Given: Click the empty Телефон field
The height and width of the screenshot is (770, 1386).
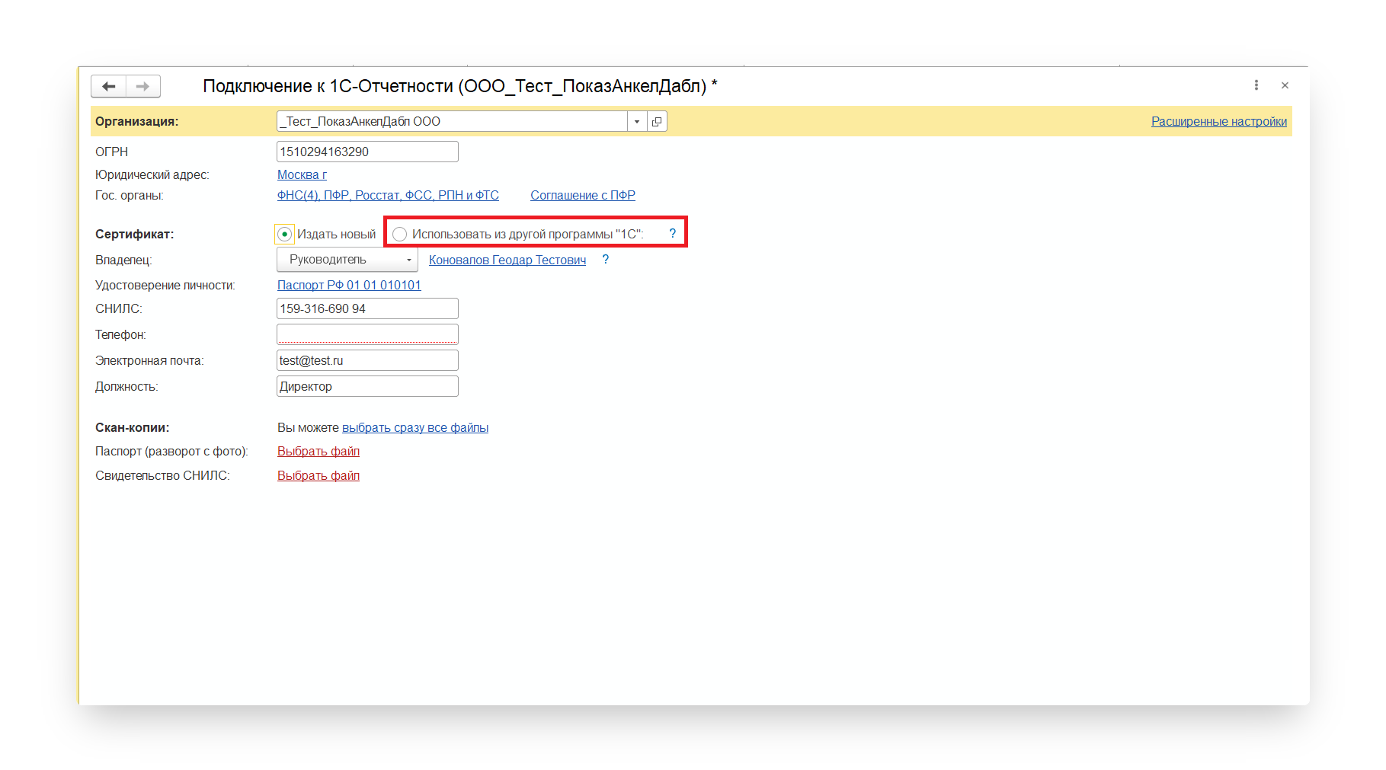Looking at the screenshot, I should click(367, 334).
